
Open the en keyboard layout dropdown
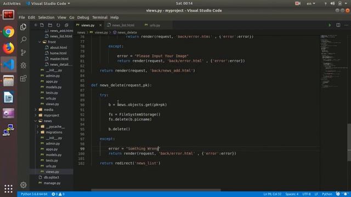311,3
